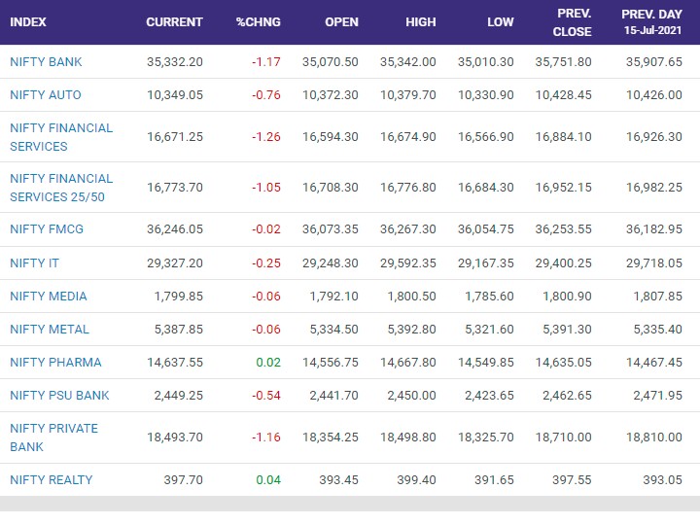Image resolution: width=700 pixels, height=525 pixels.
Task: Click the CURRENT column header
Action: tap(174, 21)
